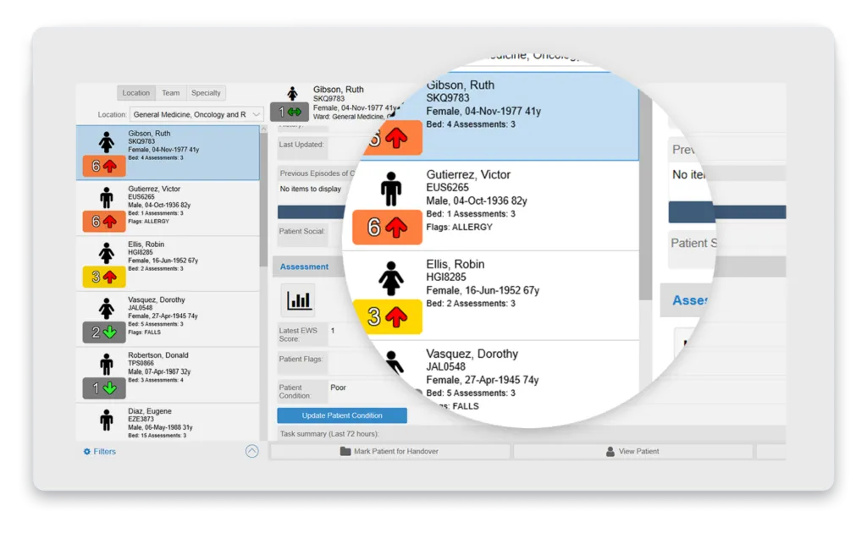Click magnified Flags: ALLERGY text for Gutierrez
The width and height of the screenshot is (867, 533).
coord(459,227)
